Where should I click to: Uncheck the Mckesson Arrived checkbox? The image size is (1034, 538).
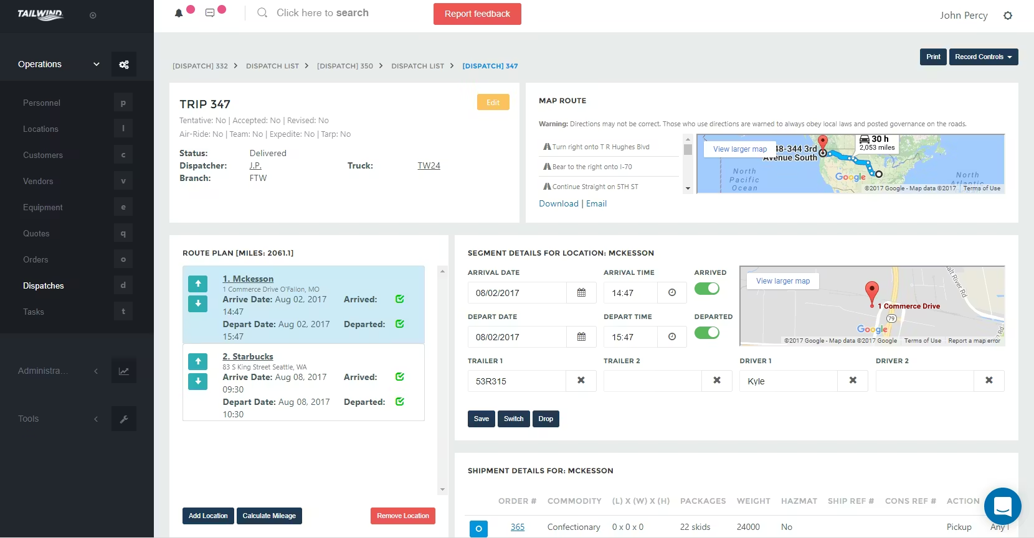(400, 299)
